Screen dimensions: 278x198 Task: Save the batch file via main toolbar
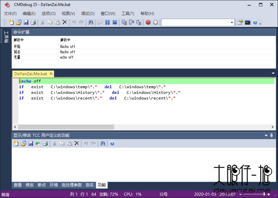point(26,22)
